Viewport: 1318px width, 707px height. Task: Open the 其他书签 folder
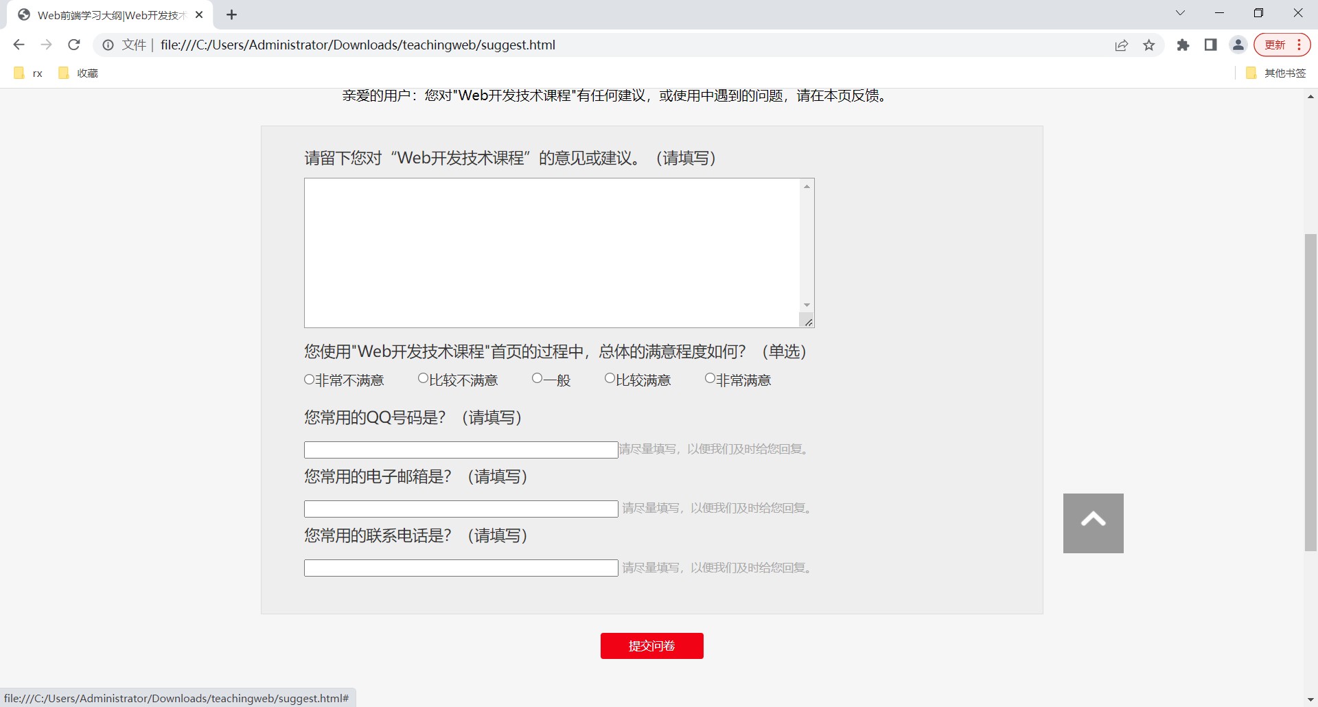click(x=1276, y=73)
